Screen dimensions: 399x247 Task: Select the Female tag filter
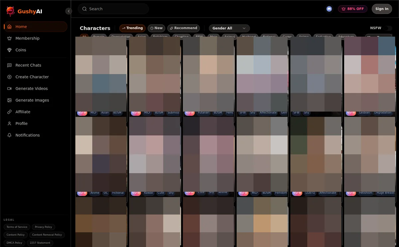pos(99,36)
